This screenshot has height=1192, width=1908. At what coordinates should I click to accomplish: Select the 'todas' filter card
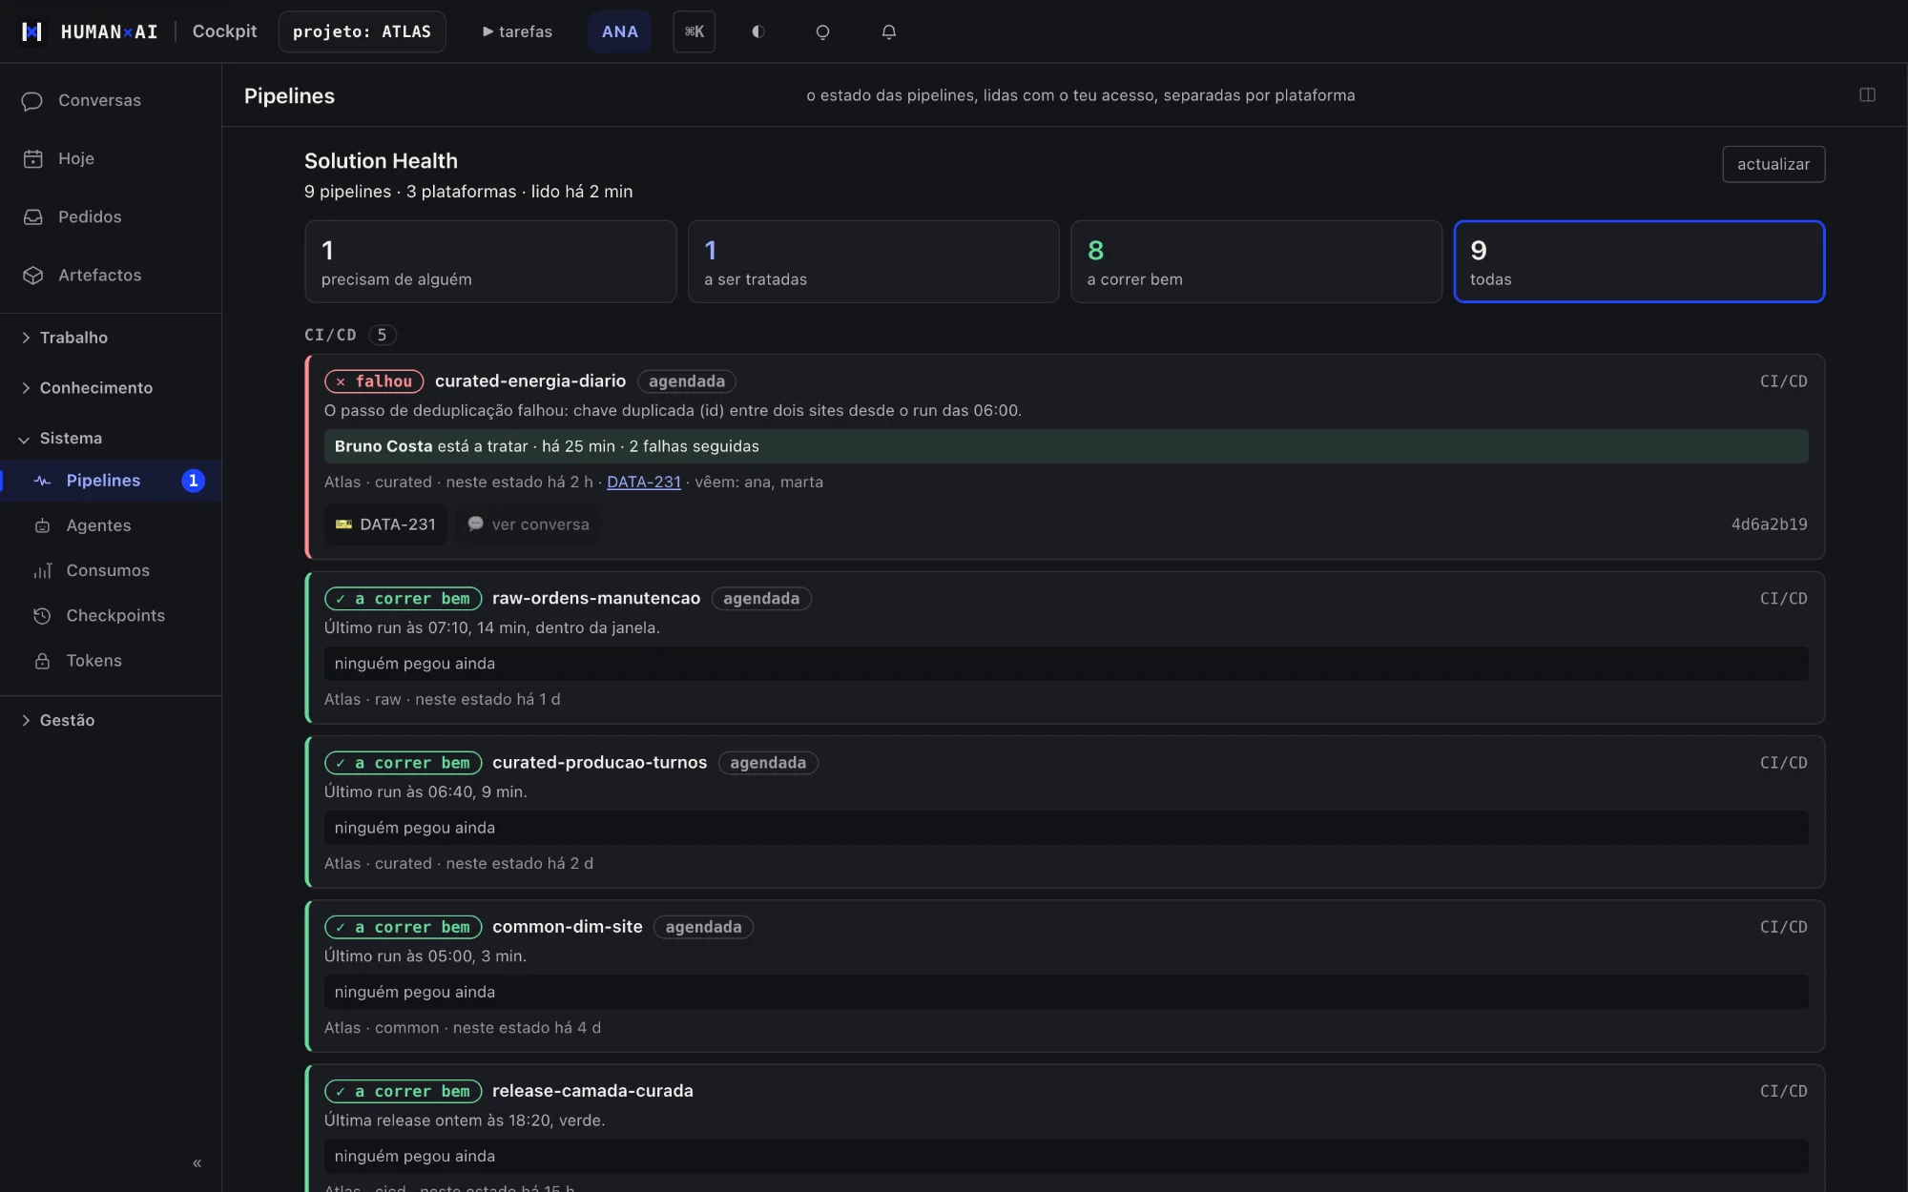(x=1639, y=261)
